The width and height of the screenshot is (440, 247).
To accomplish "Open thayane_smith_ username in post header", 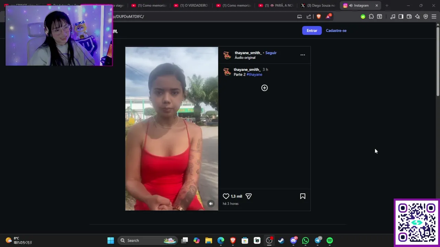I will tap(248, 53).
